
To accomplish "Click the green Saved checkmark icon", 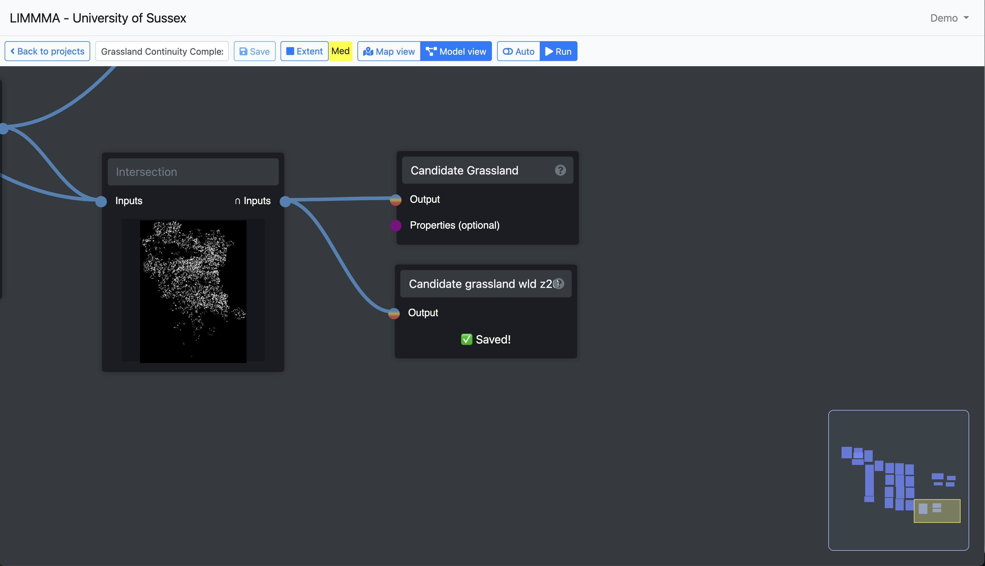I will pos(466,339).
